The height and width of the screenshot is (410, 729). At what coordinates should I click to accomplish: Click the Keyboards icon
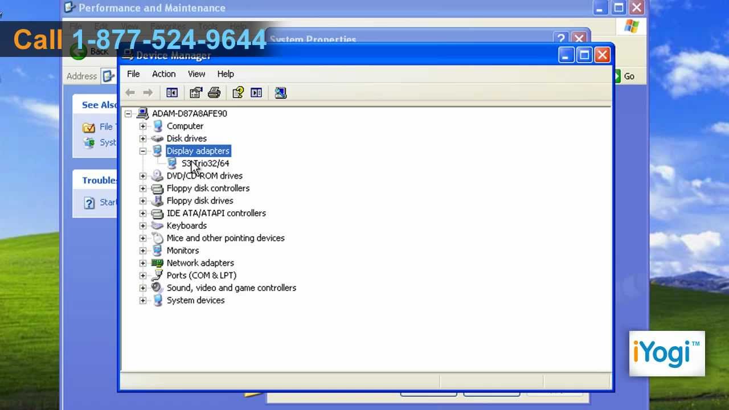[157, 225]
